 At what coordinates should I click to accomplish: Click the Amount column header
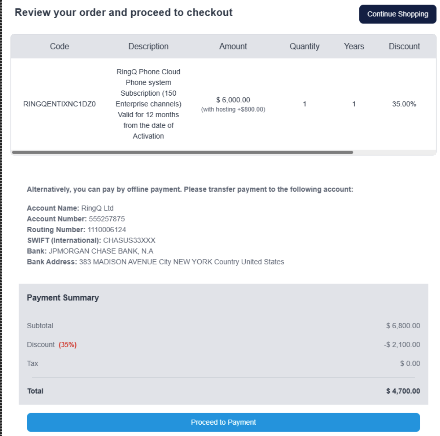click(233, 46)
